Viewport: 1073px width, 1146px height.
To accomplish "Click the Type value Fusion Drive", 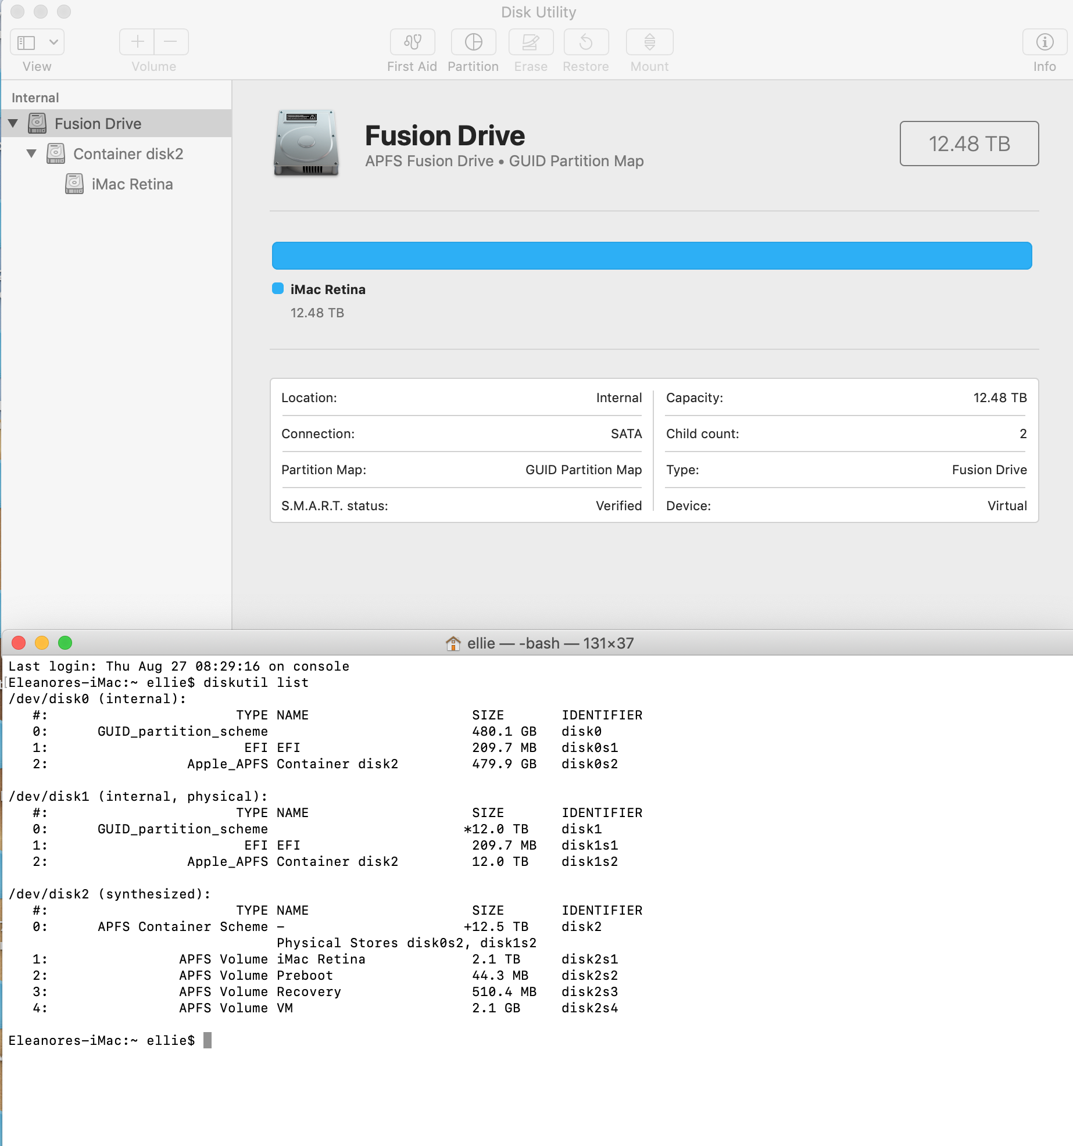I will [x=989, y=470].
